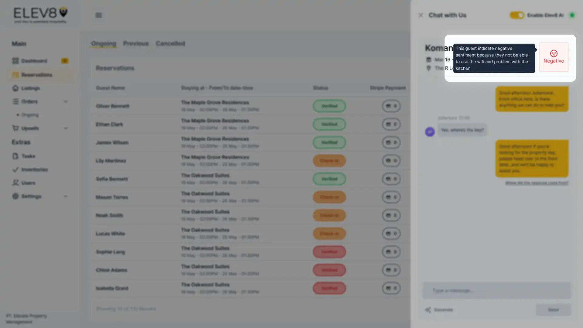583x328 pixels.
Task: Open the Tasks section
Action: [28, 156]
